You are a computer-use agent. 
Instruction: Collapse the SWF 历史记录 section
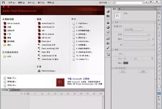(113, 68)
